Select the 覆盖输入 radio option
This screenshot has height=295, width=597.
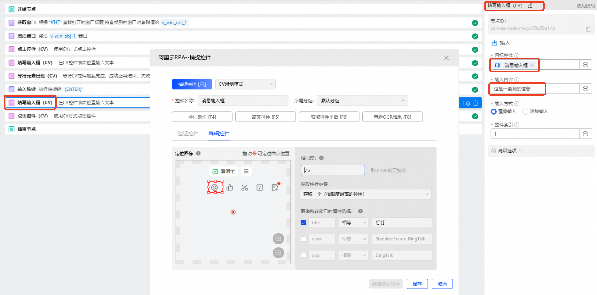[494, 111]
